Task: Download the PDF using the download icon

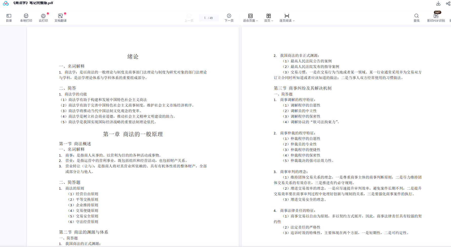Action: point(438,4)
